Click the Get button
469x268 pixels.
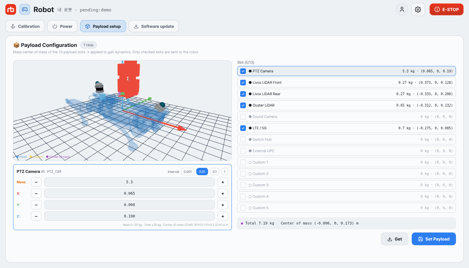point(395,239)
